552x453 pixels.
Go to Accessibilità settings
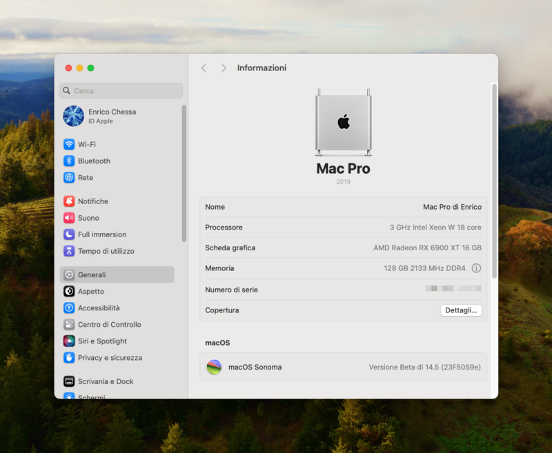tap(98, 308)
